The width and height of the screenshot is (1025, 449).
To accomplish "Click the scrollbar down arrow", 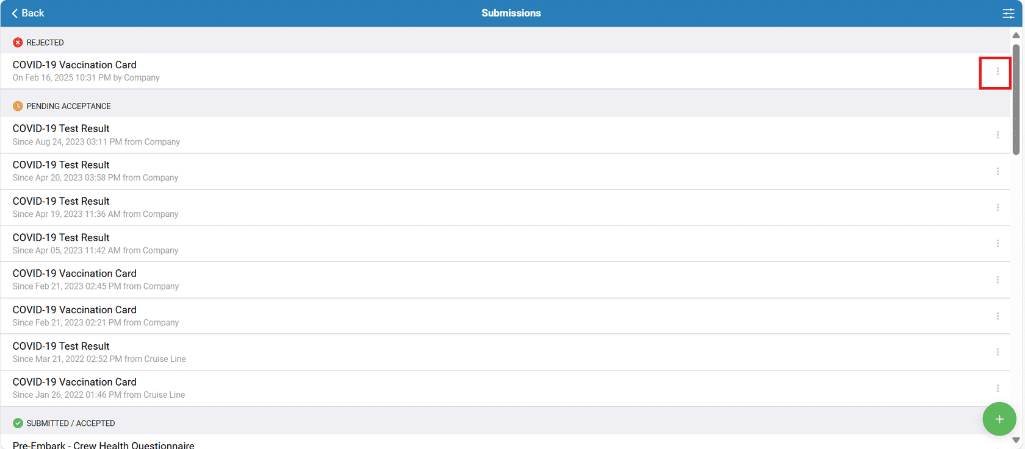I will coord(1016,440).
